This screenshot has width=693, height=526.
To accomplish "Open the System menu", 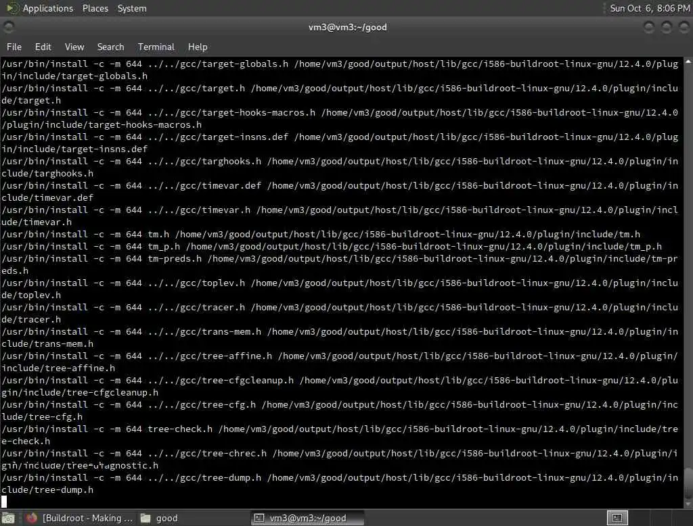I will 132,8.
